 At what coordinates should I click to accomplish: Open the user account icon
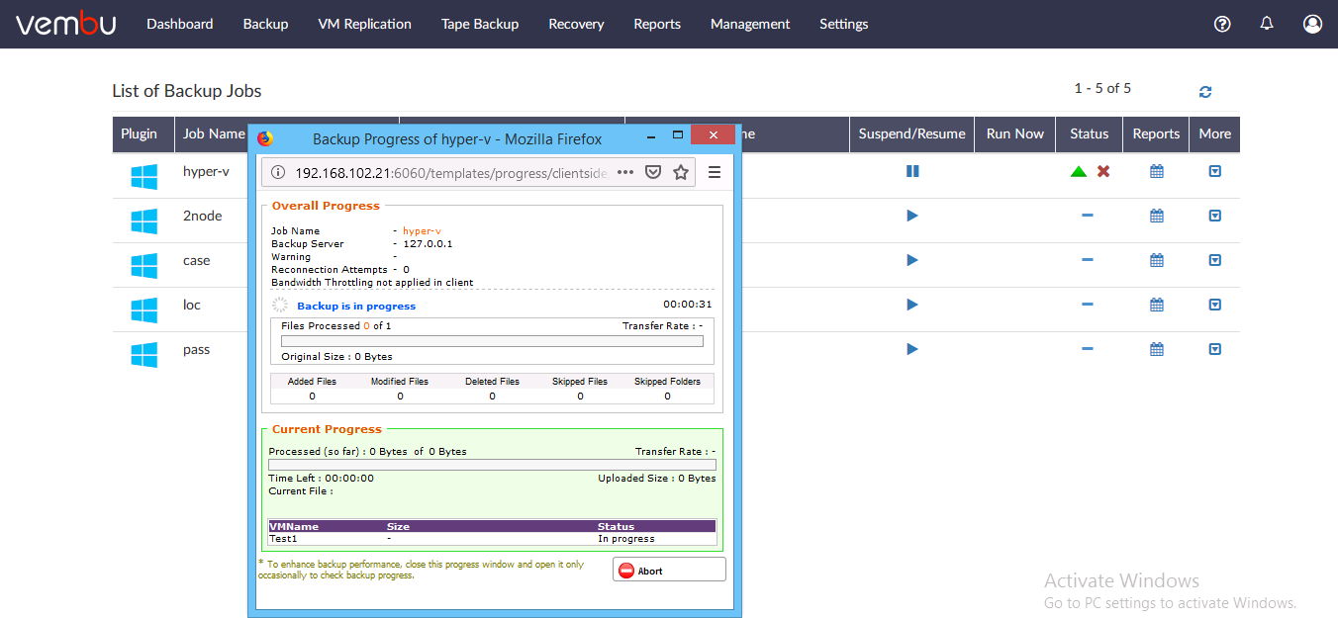1312,24
